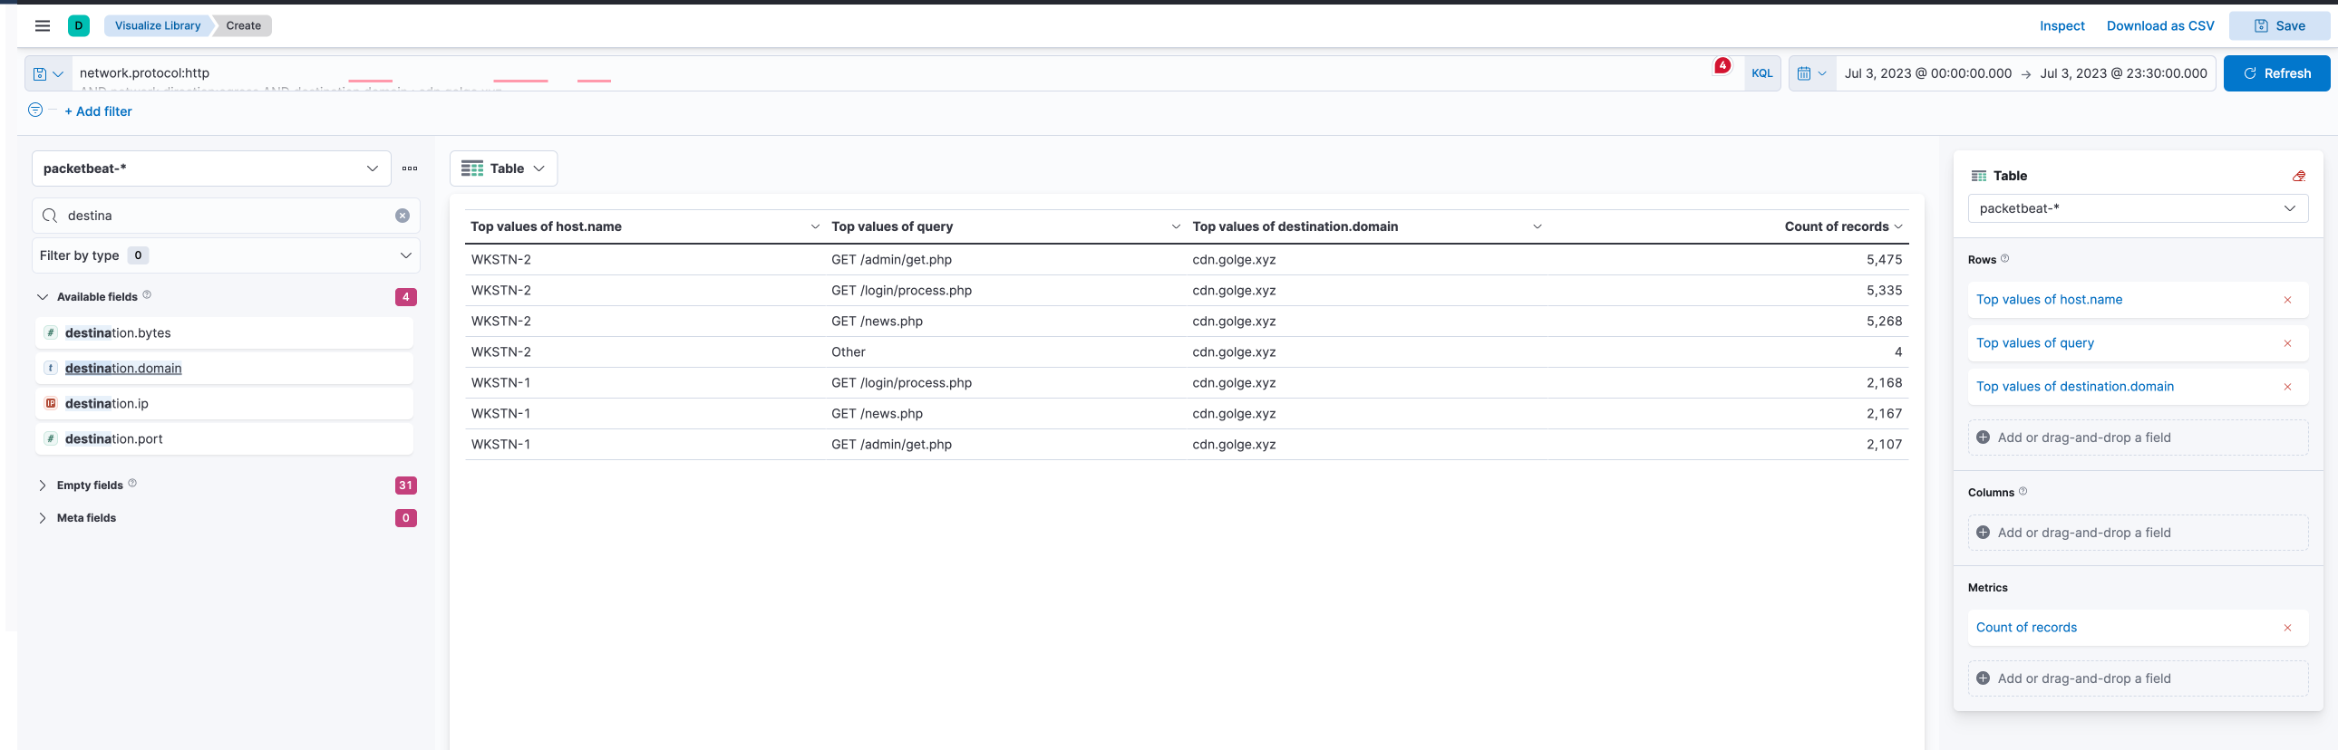The width and height of the screenshot is (2338, 750).
Task: Click the Refresh button
Action: (x=2276, y=73)
